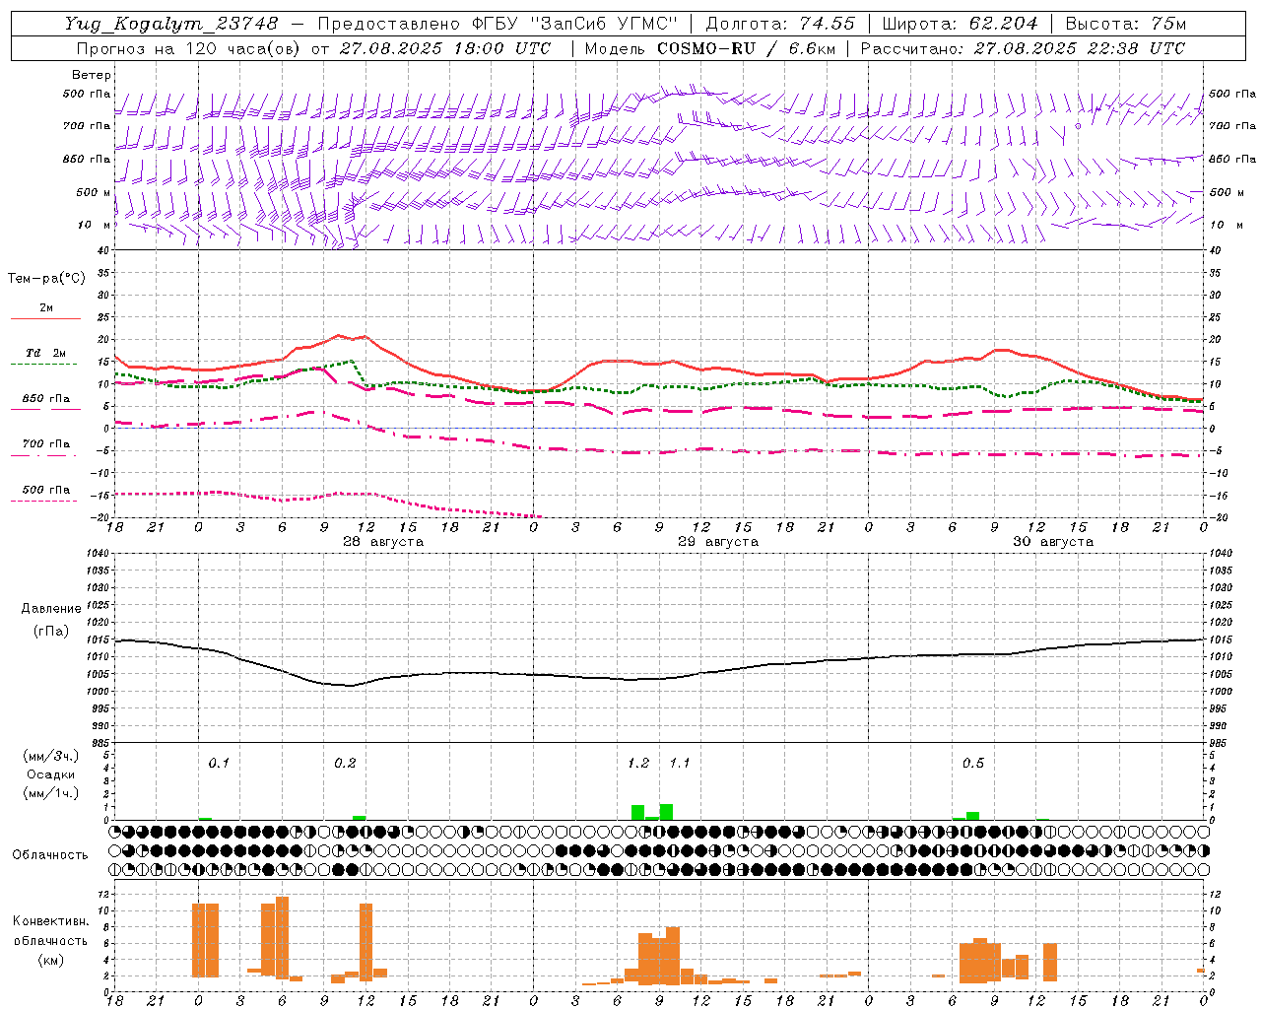Viewport: 1261px width, 1009px height.
Task: Select the 29 августа date label
Action: coord(718,542)
